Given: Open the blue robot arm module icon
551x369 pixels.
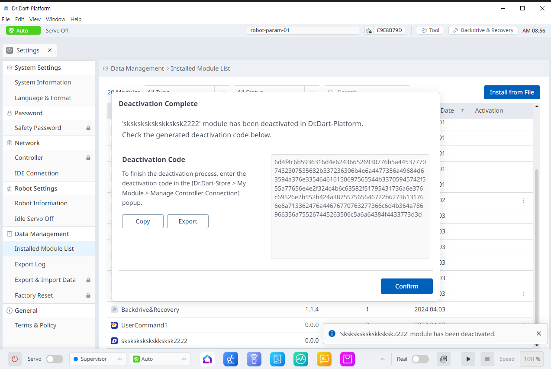Looking at the screenshot, I should click(x=231, y=359).
